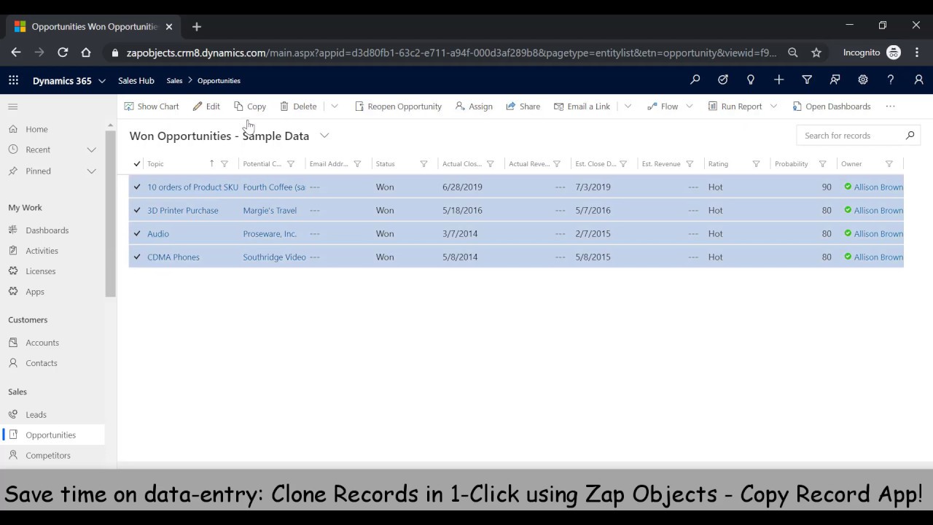Open Probability column filter

[x=822, y=164]
